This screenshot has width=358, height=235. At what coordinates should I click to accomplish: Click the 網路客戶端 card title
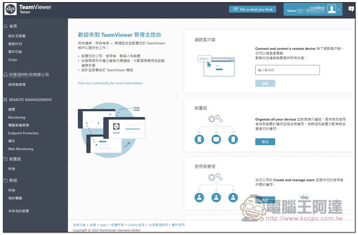click(205, 40)
